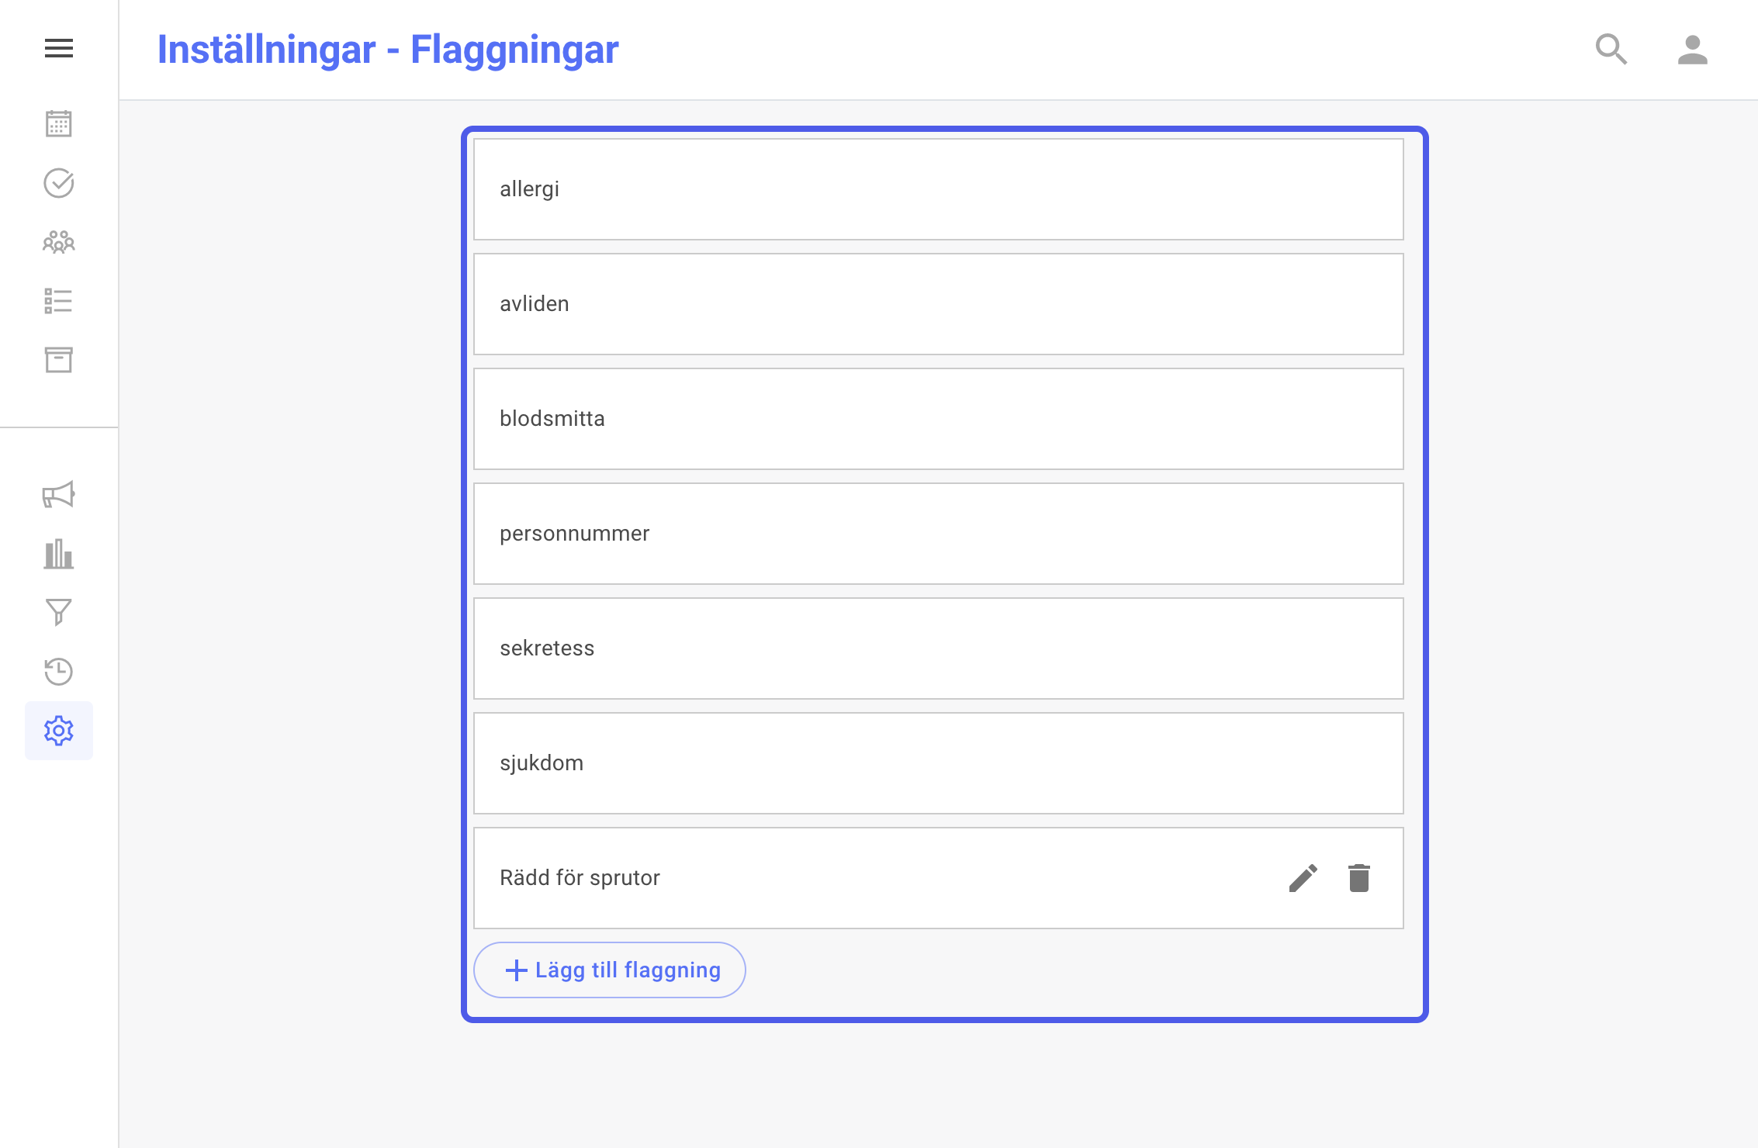Open the people group icon

59,242
